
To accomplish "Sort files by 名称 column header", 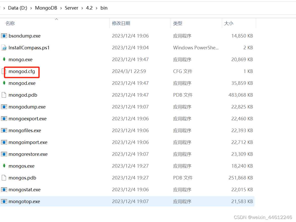I will point(10,23).
